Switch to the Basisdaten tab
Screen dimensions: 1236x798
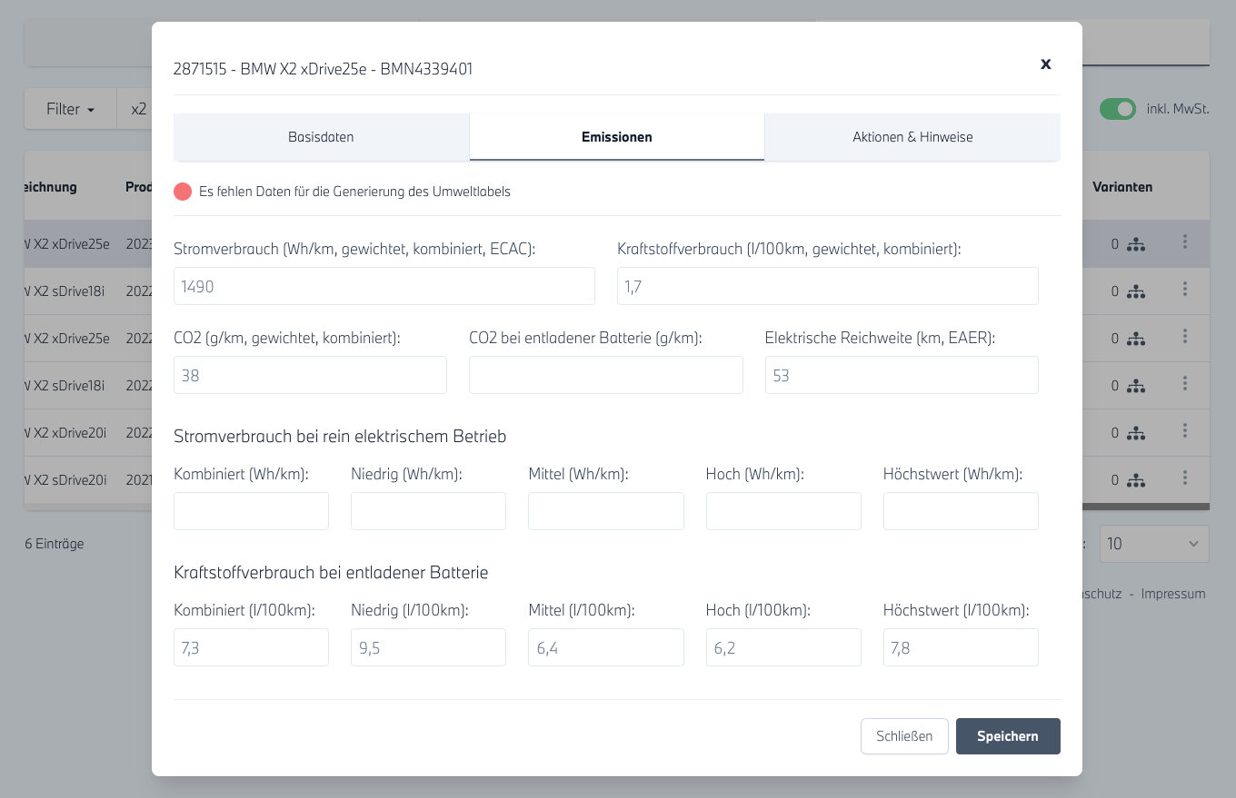click(321, 137)
